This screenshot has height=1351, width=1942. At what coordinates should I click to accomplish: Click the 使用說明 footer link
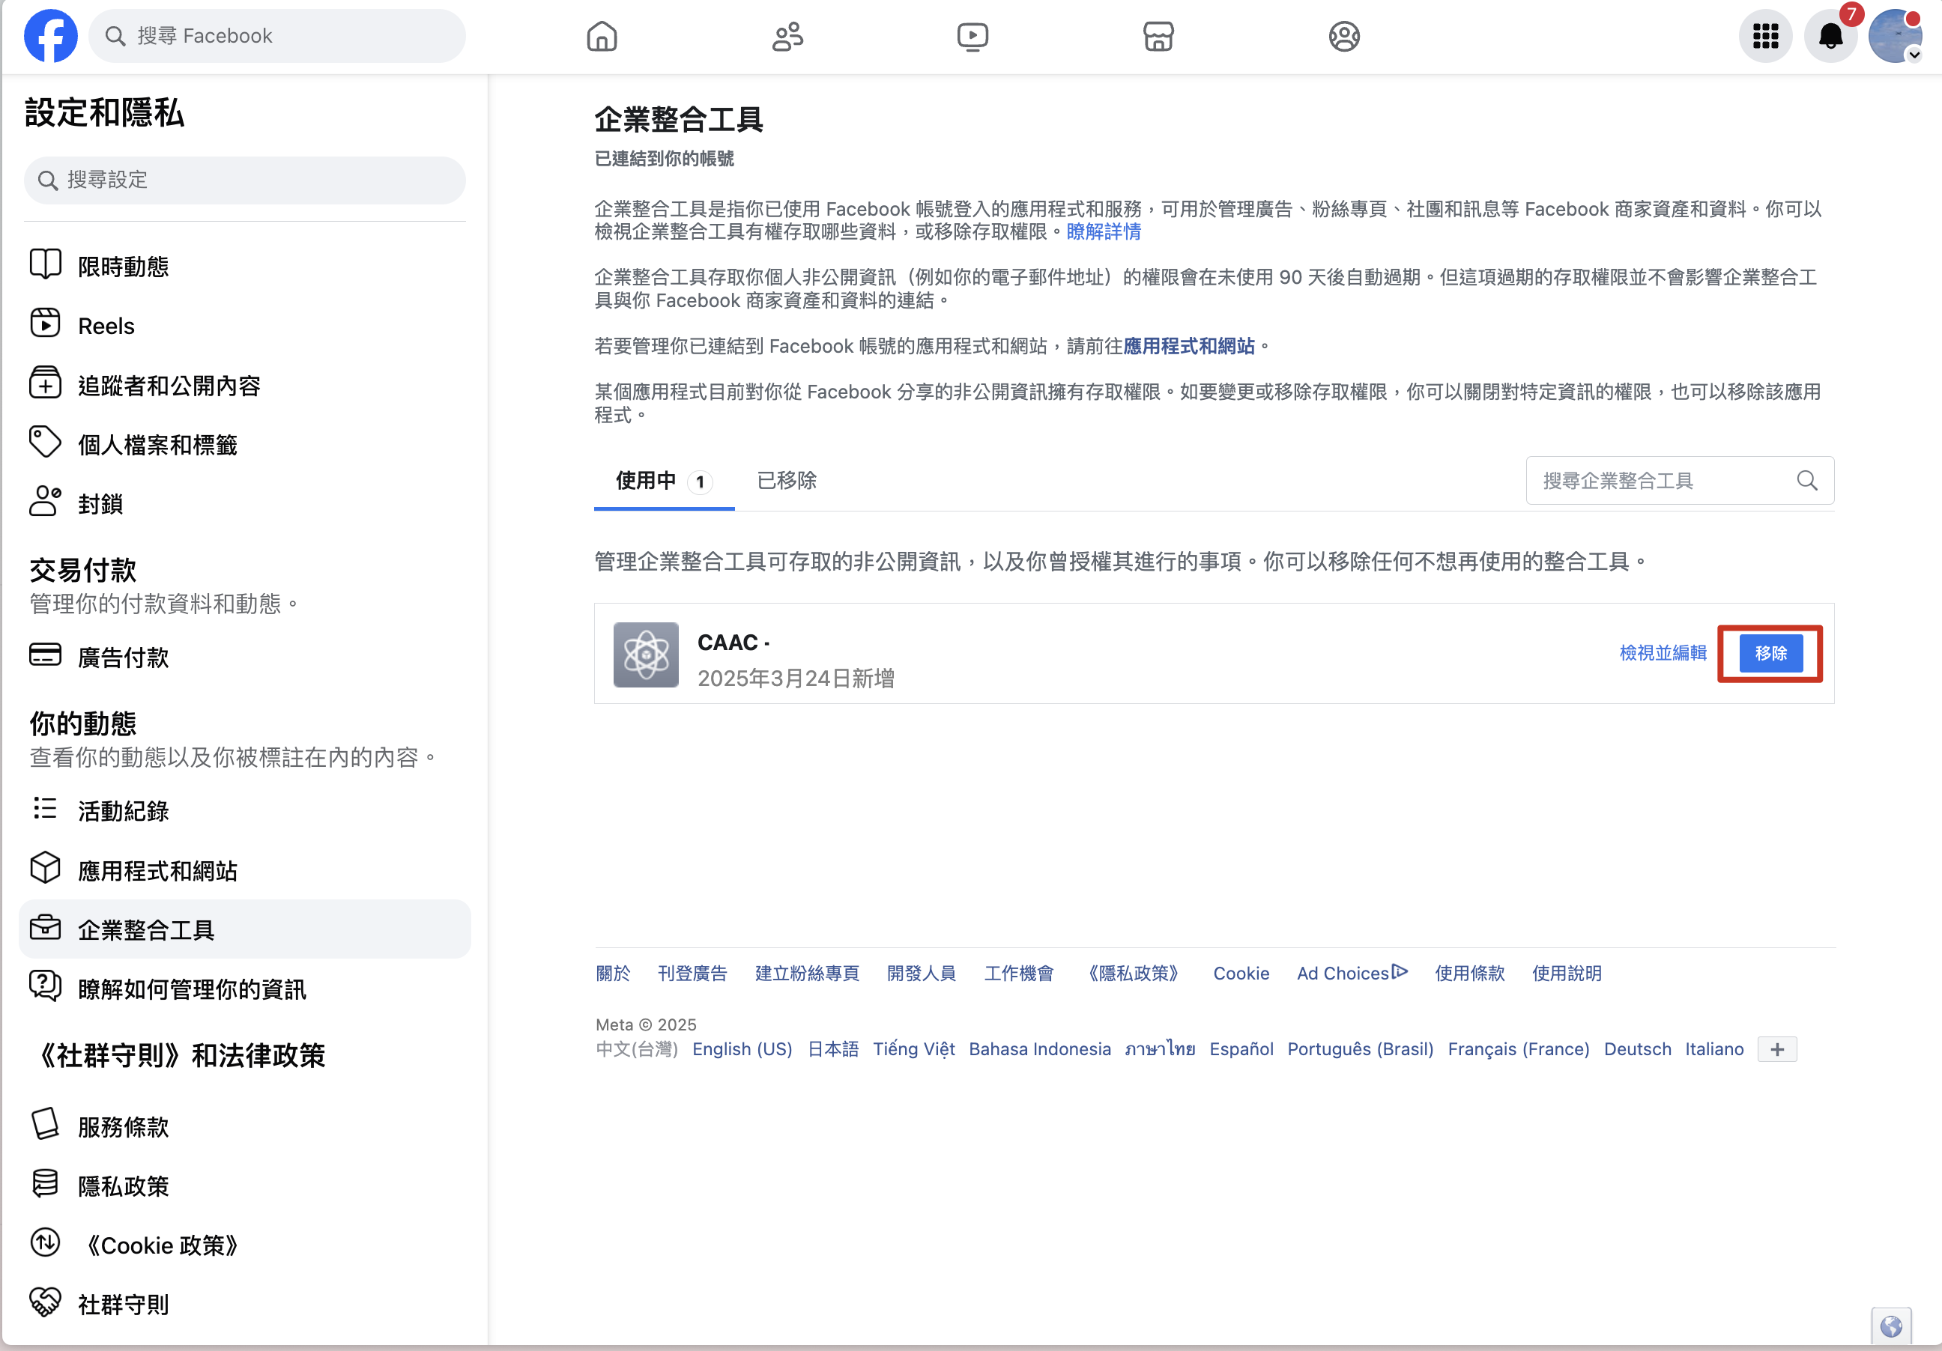click(x=1567, y=973)
